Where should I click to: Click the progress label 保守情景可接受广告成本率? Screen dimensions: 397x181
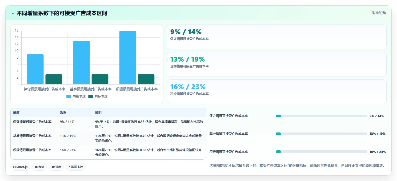click(x=229, y=116)
